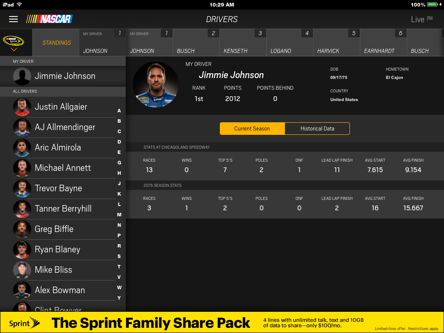Tap Greg Biffle's avatar photo
This screenshot has height=333, width=444.
coord(22,229)
